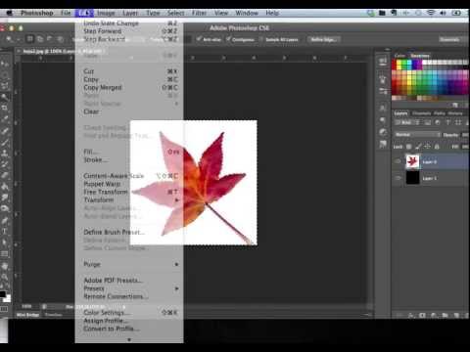
Task: Select the Crop tool
Action: 5,108
